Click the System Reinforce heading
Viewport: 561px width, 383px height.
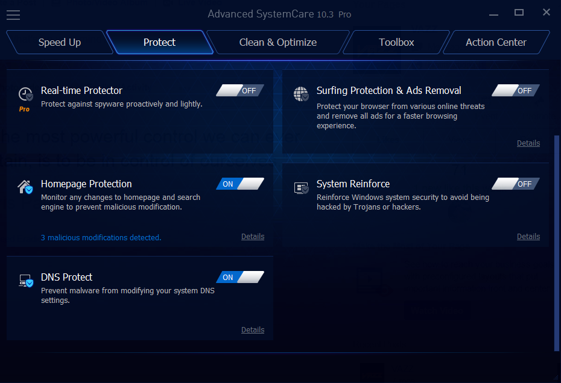[x=353, y=184]
